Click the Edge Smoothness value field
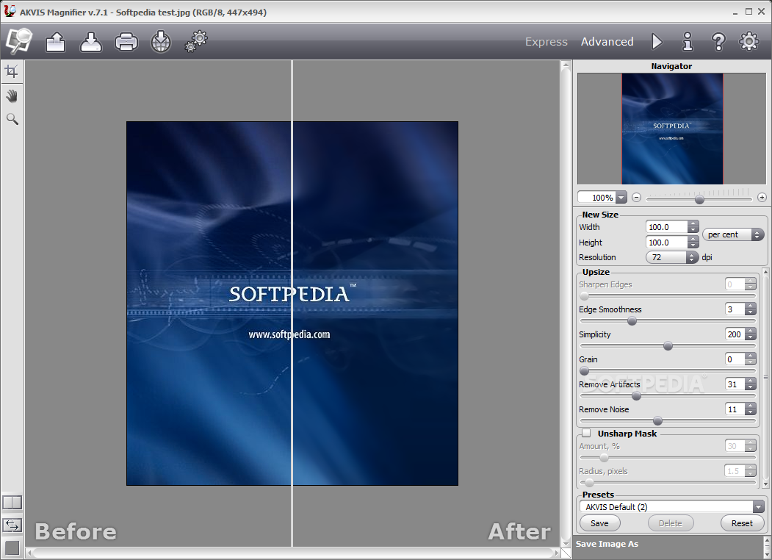 735,309
